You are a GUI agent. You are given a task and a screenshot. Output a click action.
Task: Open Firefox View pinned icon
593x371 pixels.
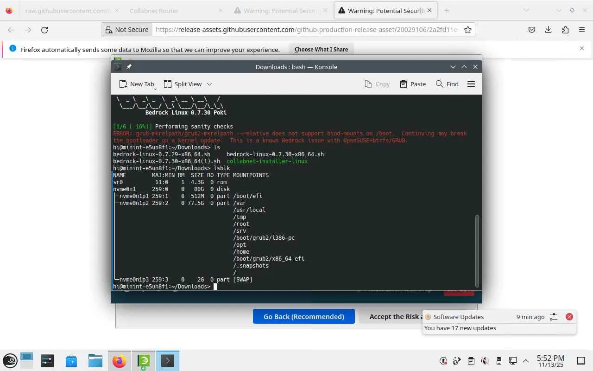coord(9,10)
